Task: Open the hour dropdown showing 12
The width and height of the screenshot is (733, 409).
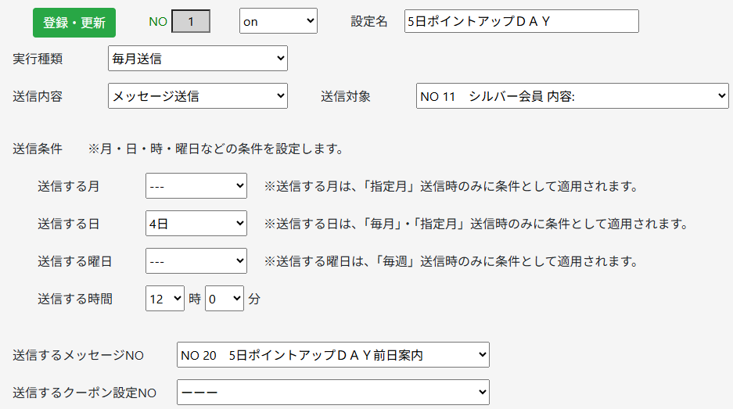Action: pyautogui.click(x=165, y=298)
